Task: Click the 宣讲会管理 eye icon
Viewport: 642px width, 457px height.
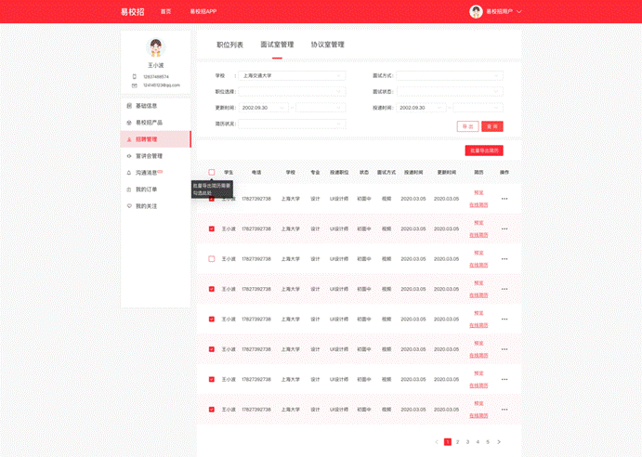Action: (x=129, y=156)
